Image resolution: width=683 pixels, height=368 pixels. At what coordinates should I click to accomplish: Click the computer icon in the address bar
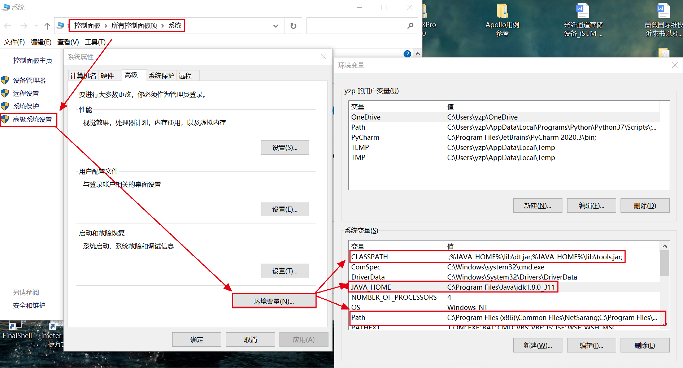pos(61,25)
